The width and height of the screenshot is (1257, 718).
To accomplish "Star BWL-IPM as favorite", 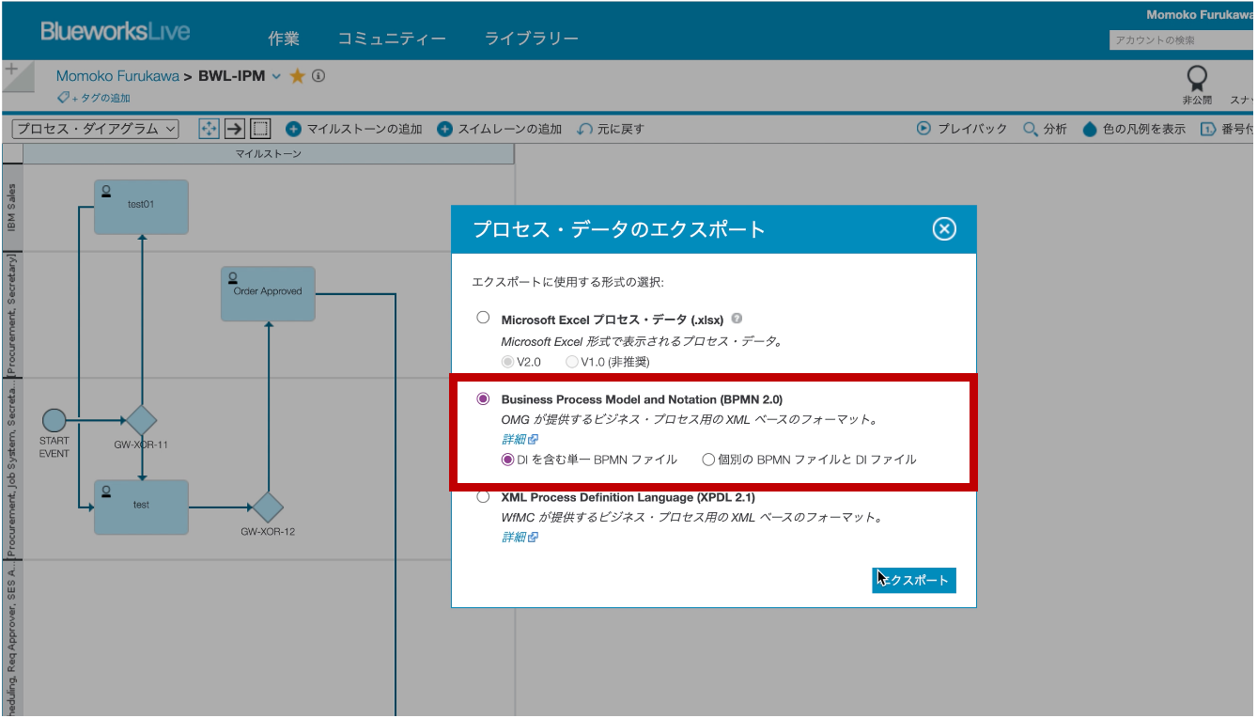I will click(x=297, y=76).
